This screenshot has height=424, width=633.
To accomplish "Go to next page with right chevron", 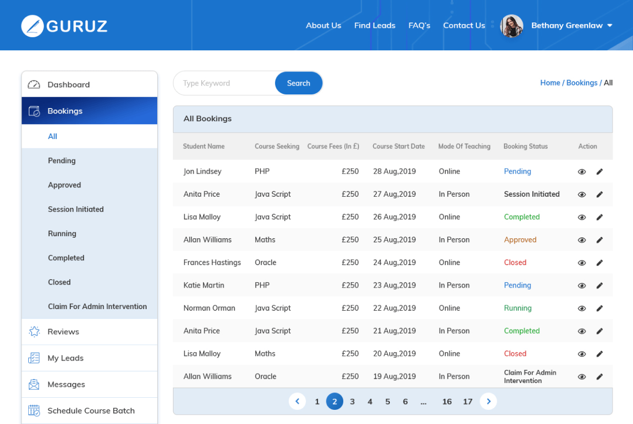I will 488,401.
